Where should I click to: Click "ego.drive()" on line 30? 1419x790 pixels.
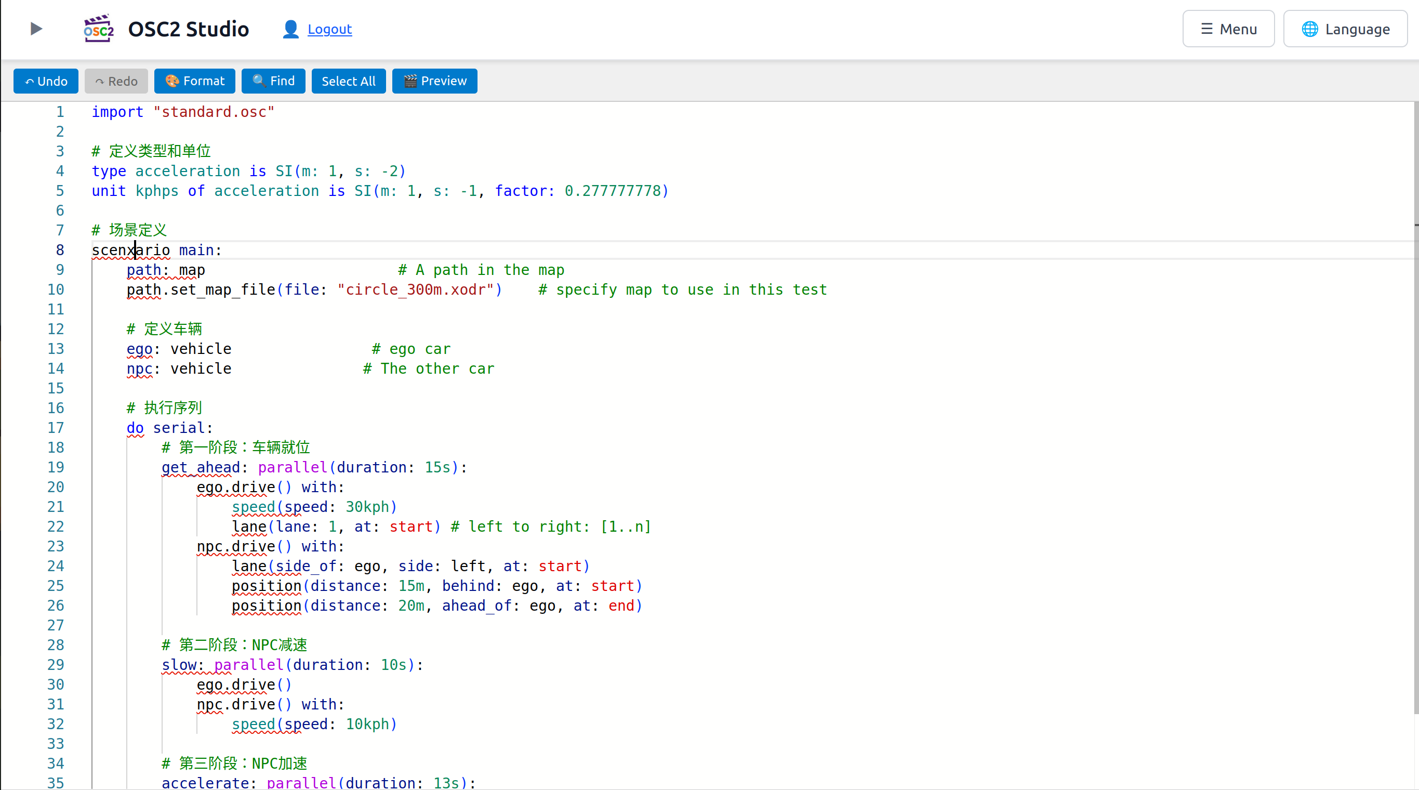(x=244, y=685)
